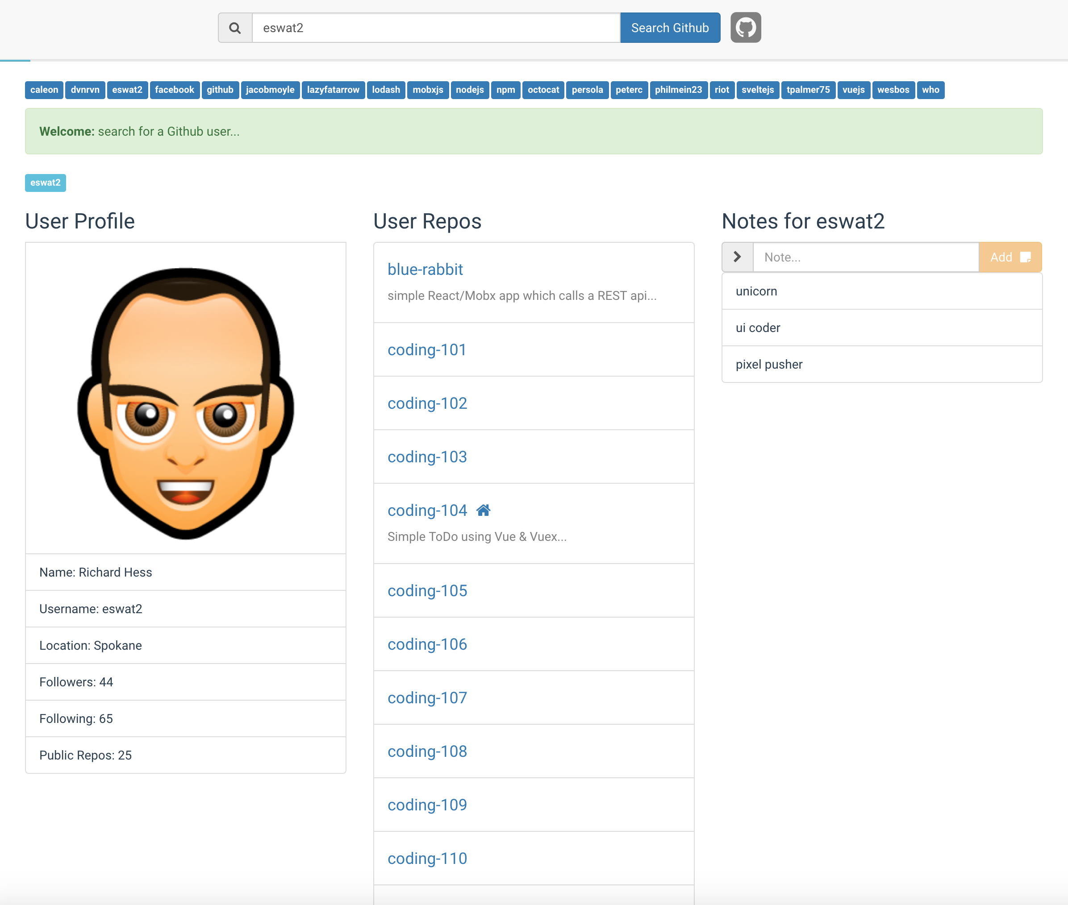Viewport: 1068px width, 905px height.
Task: Select the vuejs tag
Action: click(854, 90)
